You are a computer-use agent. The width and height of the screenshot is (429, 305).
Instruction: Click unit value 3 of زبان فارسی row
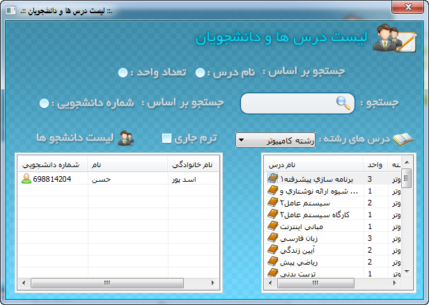[x=370, y=238]
